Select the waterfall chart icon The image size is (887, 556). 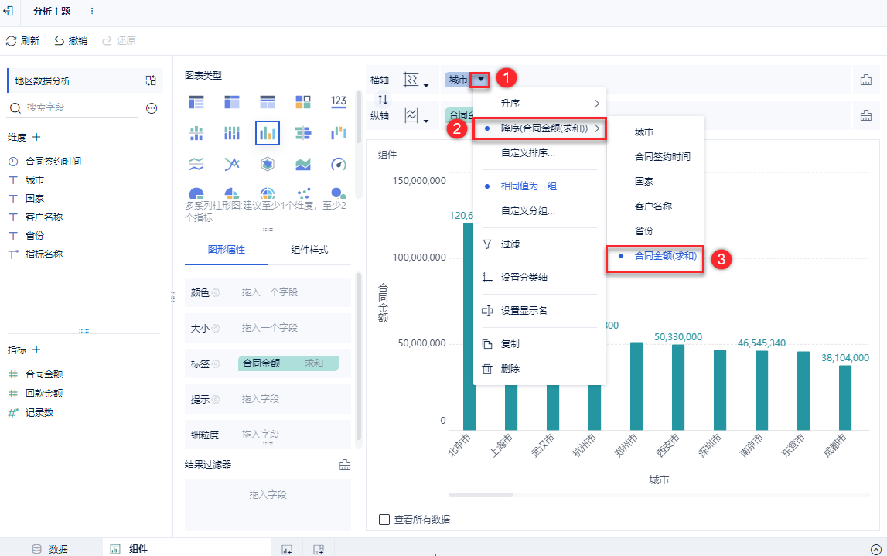coord(338,133)
